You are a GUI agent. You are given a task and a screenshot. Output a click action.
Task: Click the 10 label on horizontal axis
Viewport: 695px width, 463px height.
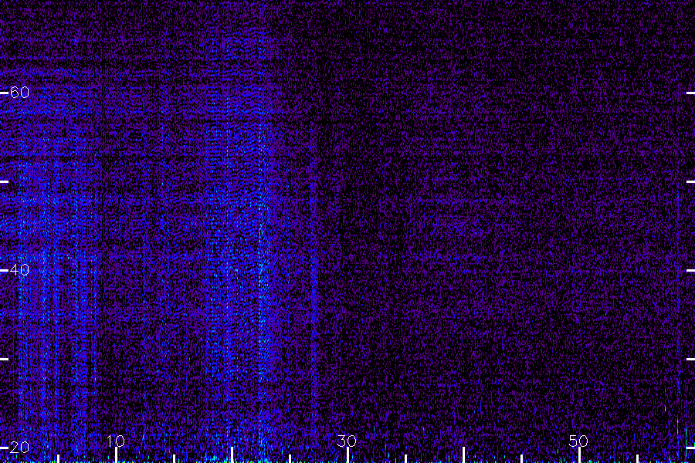(116, 441)
